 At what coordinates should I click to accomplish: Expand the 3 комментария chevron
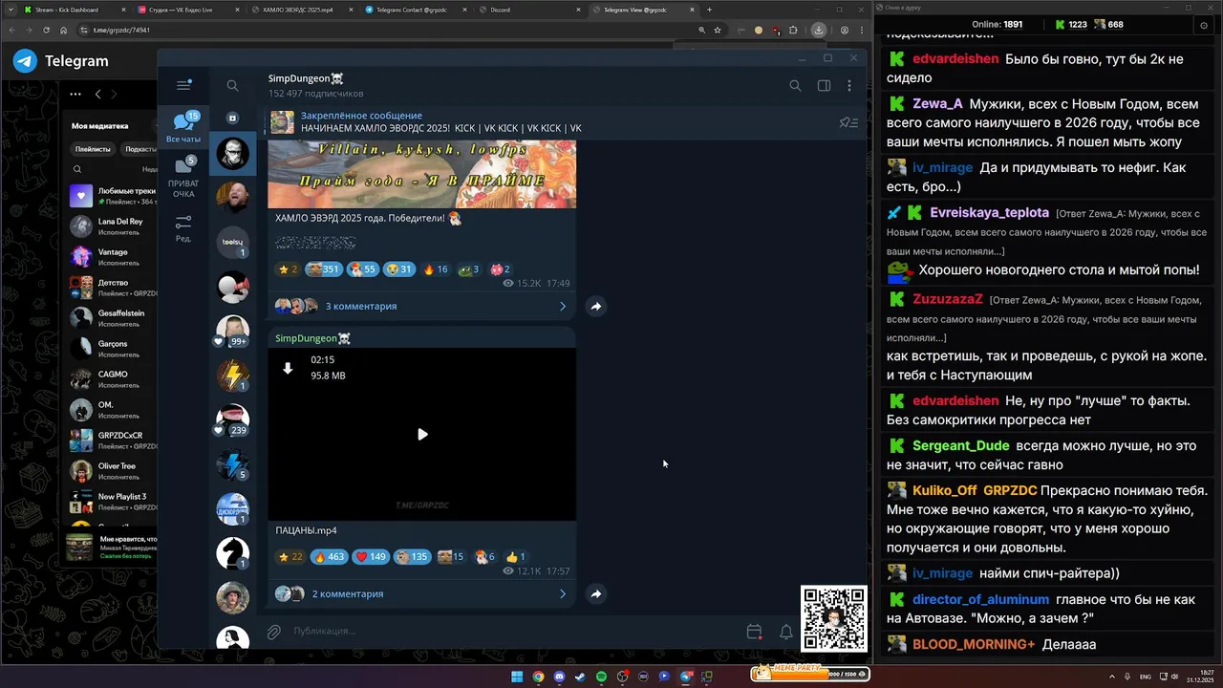coord(562,306)
